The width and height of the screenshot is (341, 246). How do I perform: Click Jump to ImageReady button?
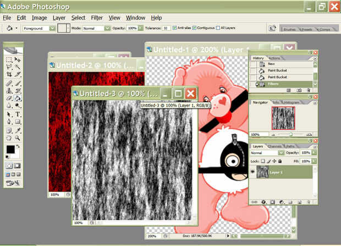tap(13, 183)
